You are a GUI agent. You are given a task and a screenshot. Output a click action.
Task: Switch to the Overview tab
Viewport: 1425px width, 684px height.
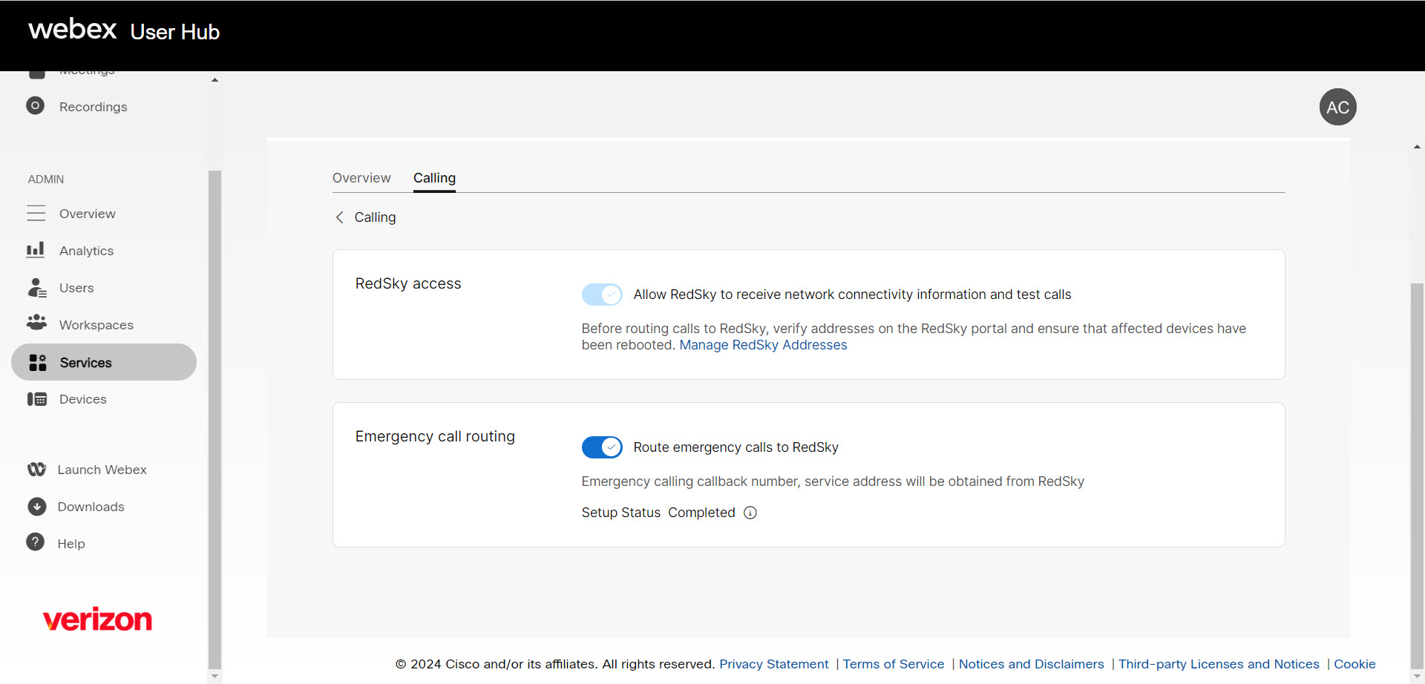click(x=361, y=178)
